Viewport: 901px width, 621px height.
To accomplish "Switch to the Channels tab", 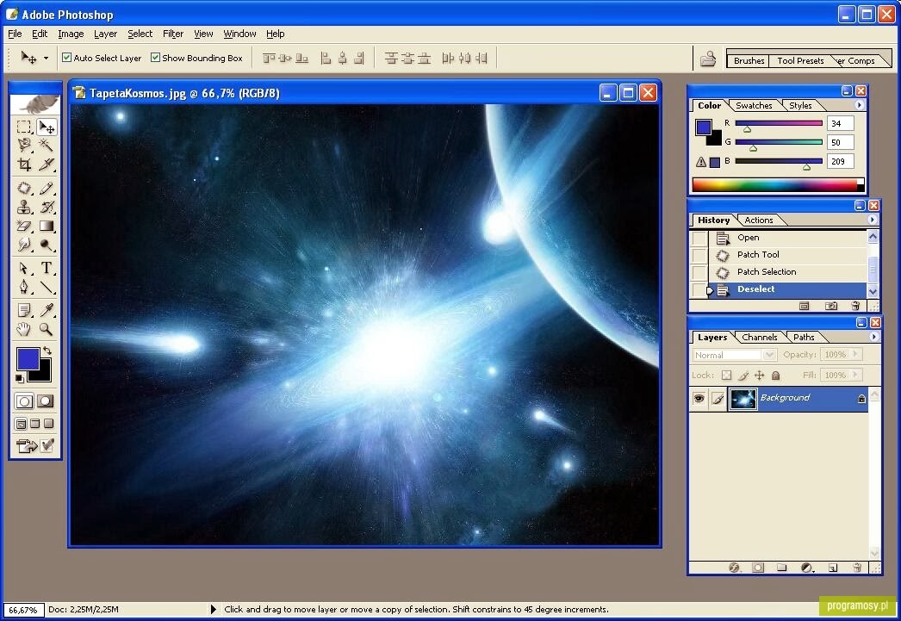I will point(759,338).
